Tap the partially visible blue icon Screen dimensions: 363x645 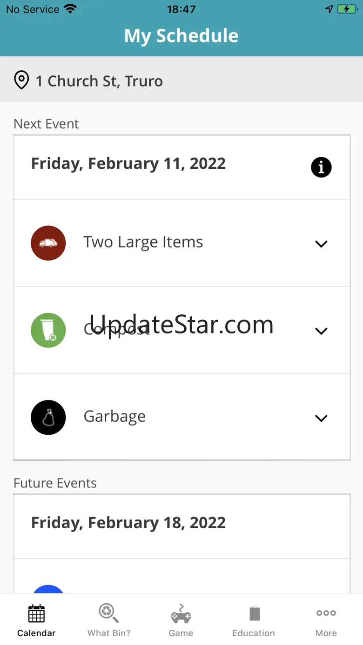coord(48,588)
